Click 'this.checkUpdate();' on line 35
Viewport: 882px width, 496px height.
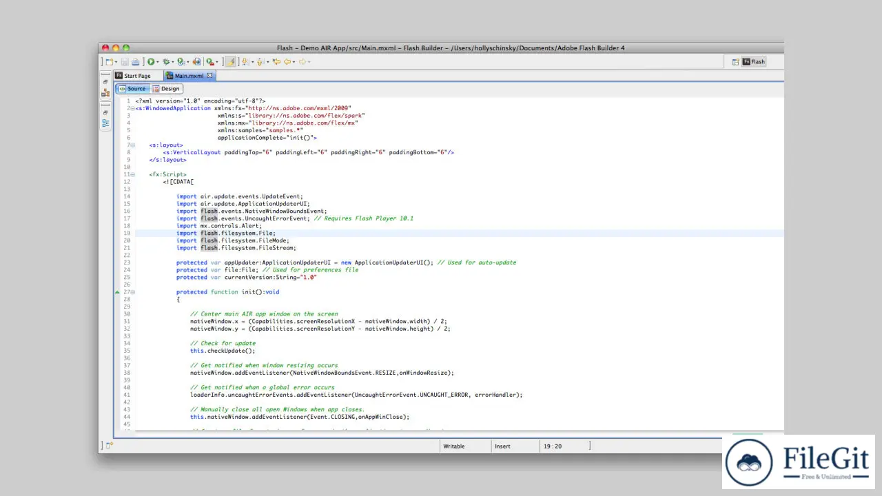tap(223, 351)
